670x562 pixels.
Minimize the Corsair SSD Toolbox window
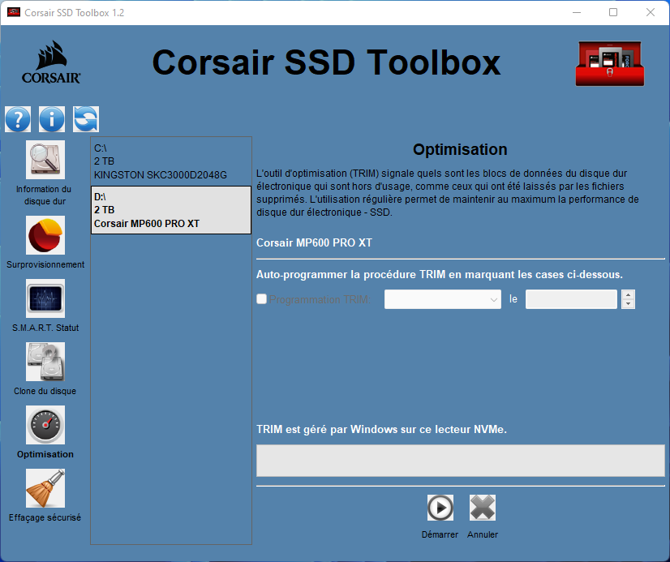[577, 12]
